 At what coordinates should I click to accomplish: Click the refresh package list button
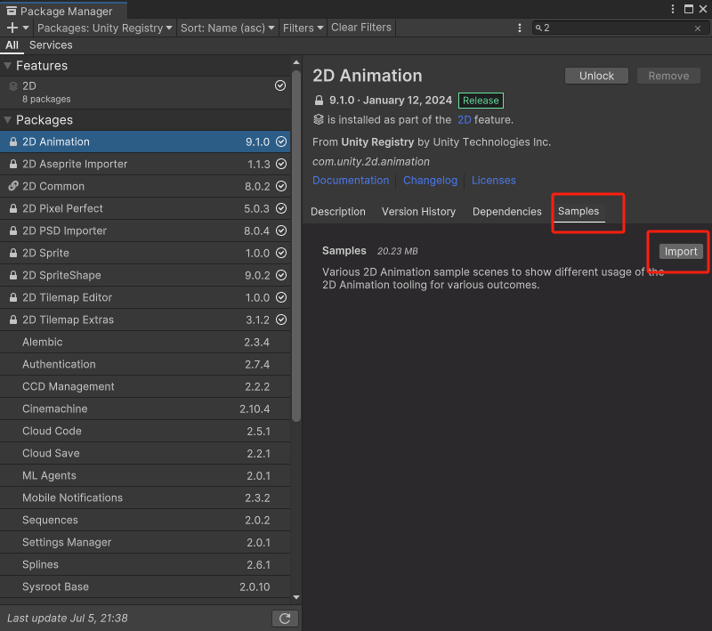tap(285, 619)
